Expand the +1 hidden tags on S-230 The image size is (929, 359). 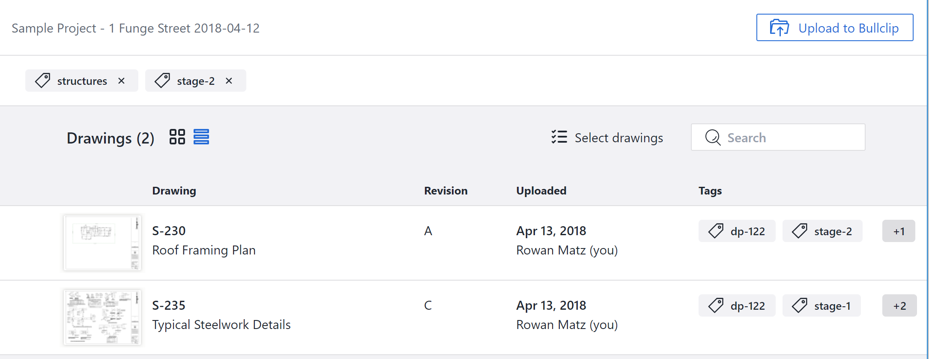coord(899,231)
